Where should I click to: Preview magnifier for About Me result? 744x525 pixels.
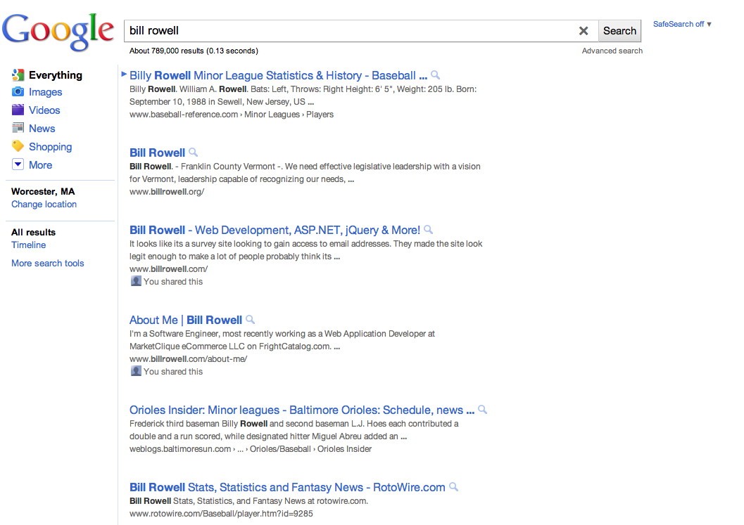pos(251,319)
